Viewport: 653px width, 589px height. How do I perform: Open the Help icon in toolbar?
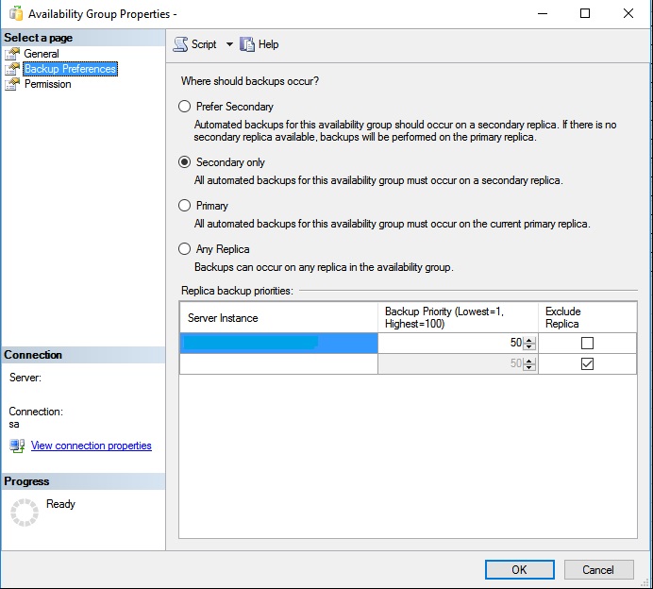click(x=247, y=44)
